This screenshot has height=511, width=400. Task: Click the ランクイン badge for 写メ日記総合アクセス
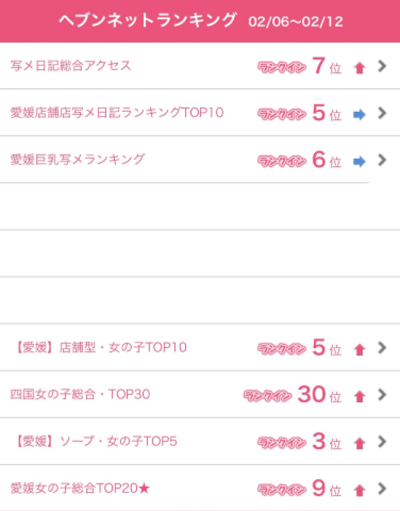281,67
